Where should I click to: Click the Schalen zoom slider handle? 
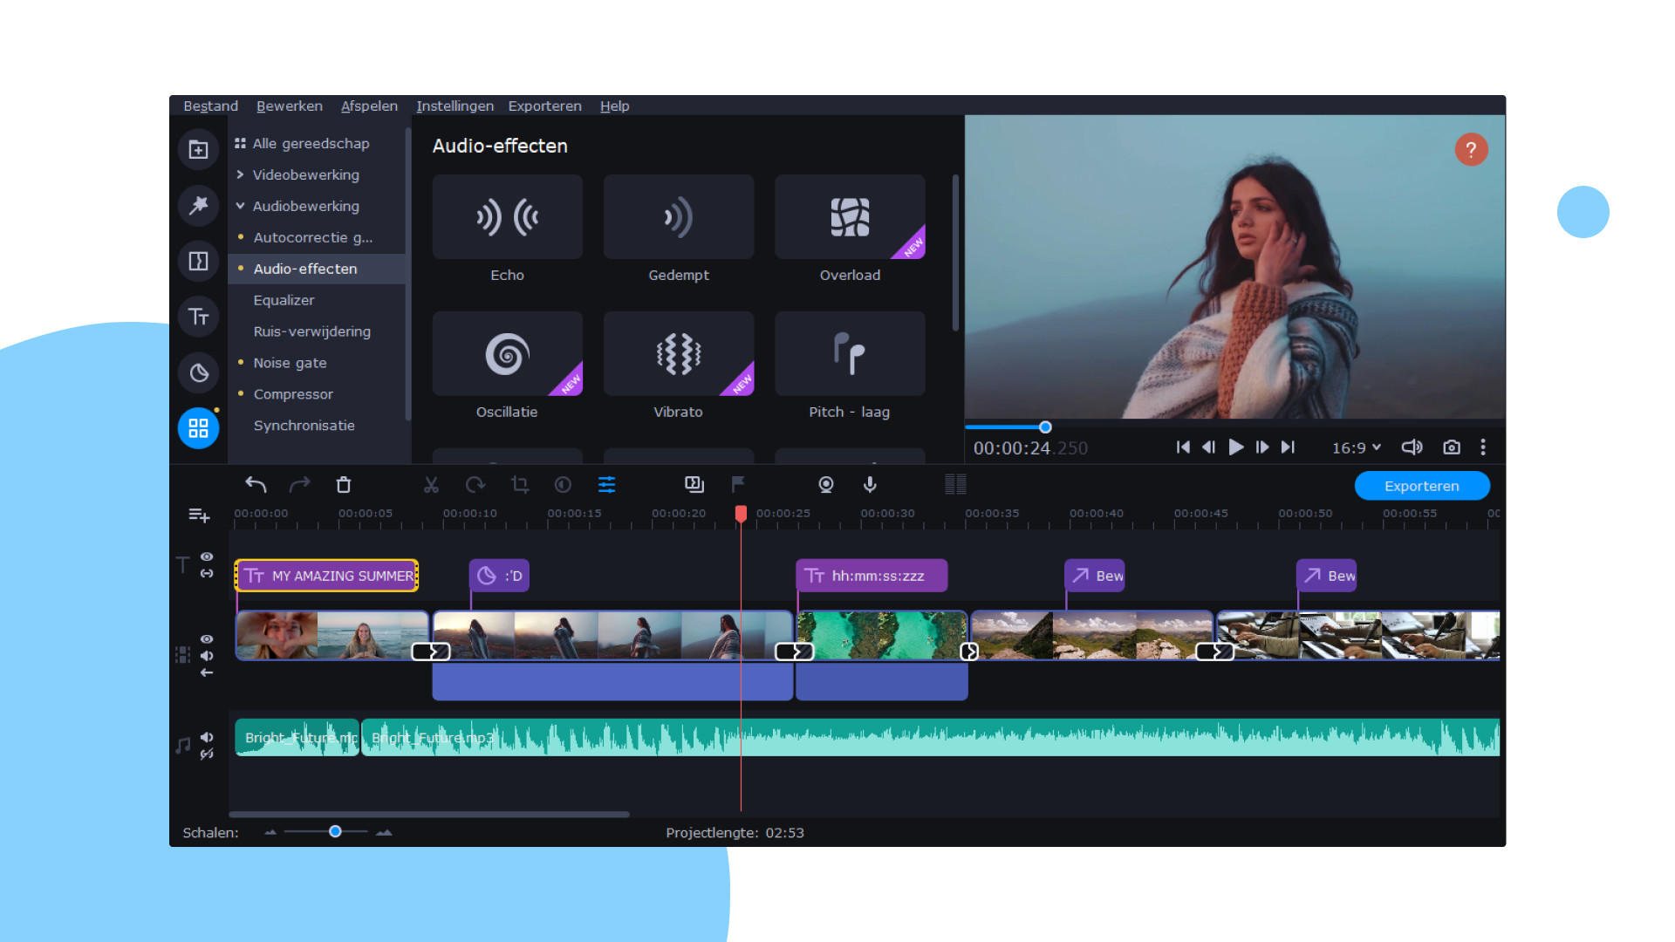tap(335, 831)
